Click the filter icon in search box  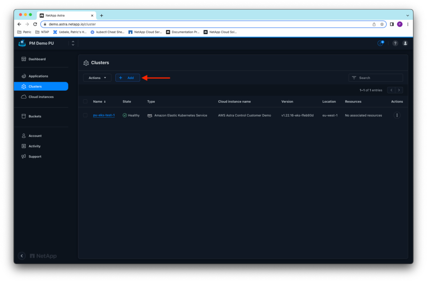coord(354,78)
